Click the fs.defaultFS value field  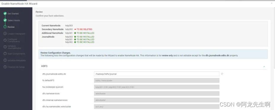(x=157, y=81)
